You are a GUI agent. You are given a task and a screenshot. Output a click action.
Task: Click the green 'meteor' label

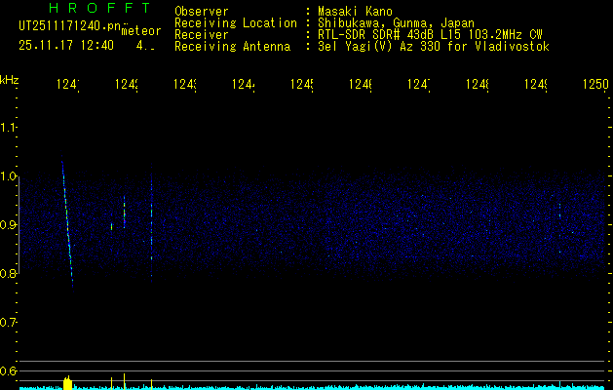[140, 30]
